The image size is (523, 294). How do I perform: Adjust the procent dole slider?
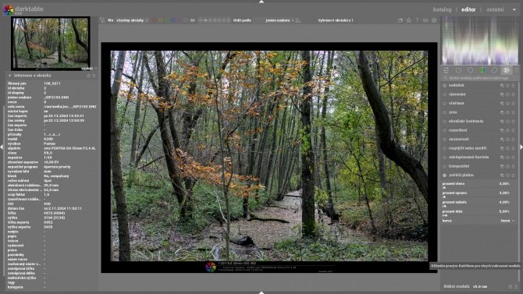(x=476, y=213)
